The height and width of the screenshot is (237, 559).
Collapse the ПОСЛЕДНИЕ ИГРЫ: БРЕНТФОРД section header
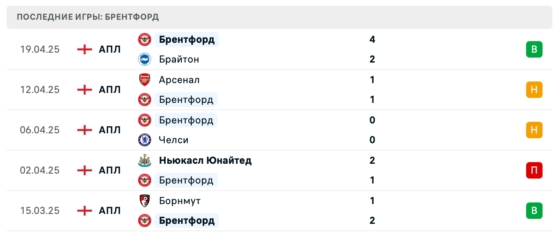88,17
